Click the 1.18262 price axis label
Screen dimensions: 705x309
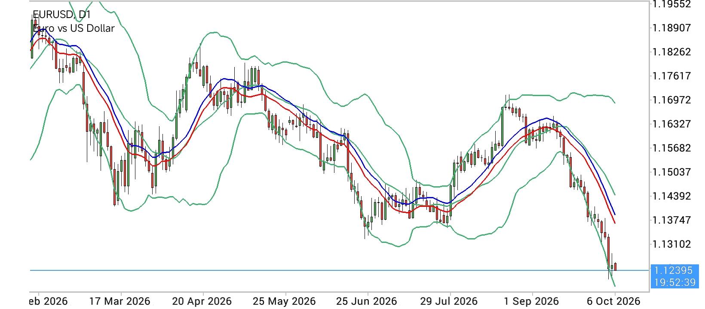(671, 52)
